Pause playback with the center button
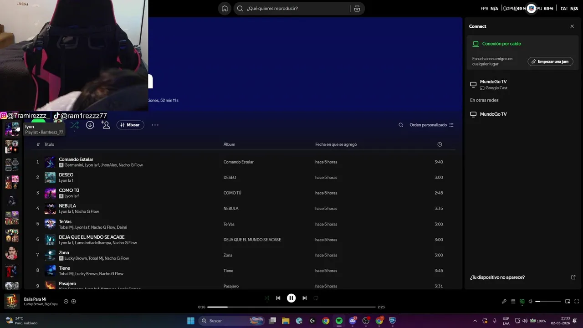Viewport: 583px width, 328px height. 291,298
